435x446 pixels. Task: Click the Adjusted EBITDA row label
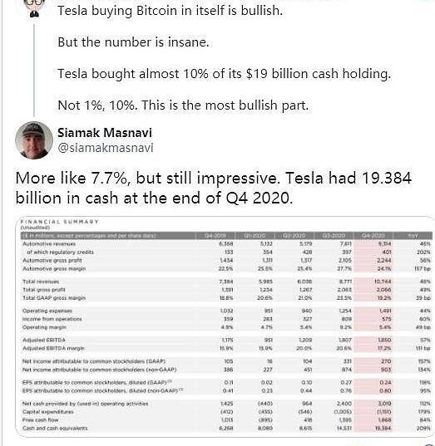point(44,340)
